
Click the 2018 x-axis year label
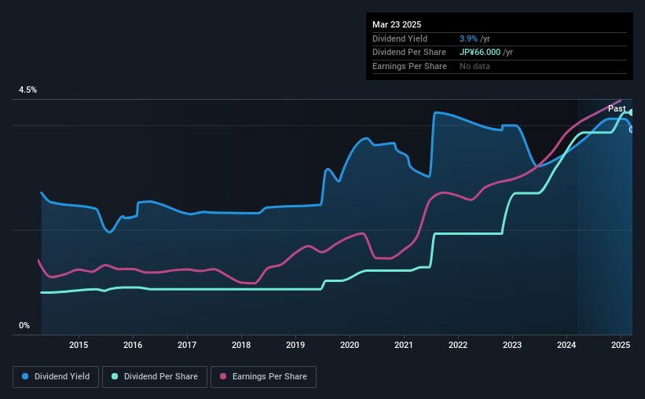coord(241,345)
